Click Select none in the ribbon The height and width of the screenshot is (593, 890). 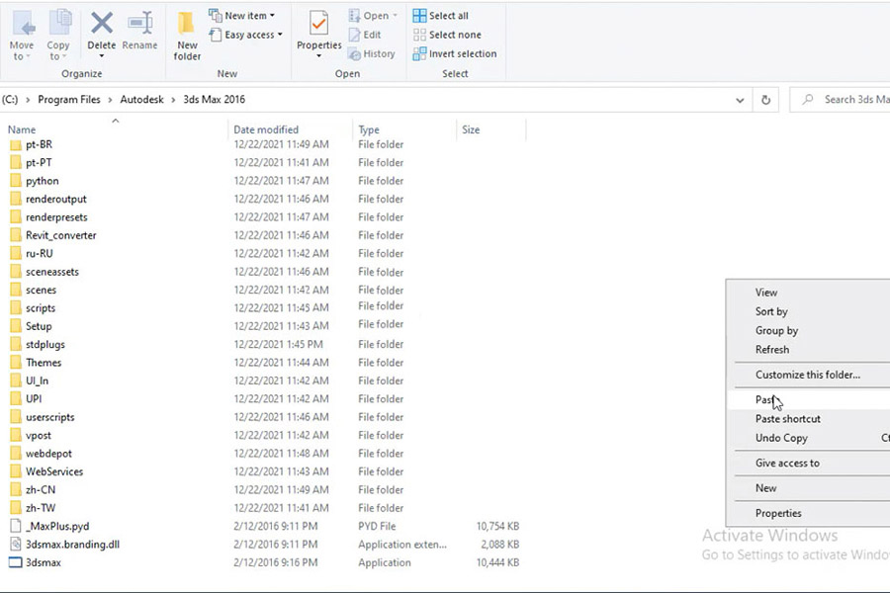click(447, 35)
